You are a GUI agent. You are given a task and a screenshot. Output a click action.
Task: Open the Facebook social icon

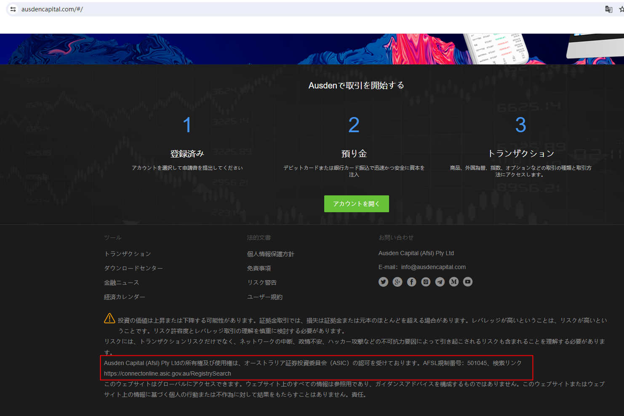pyautogui.click(x=411, y=282)
